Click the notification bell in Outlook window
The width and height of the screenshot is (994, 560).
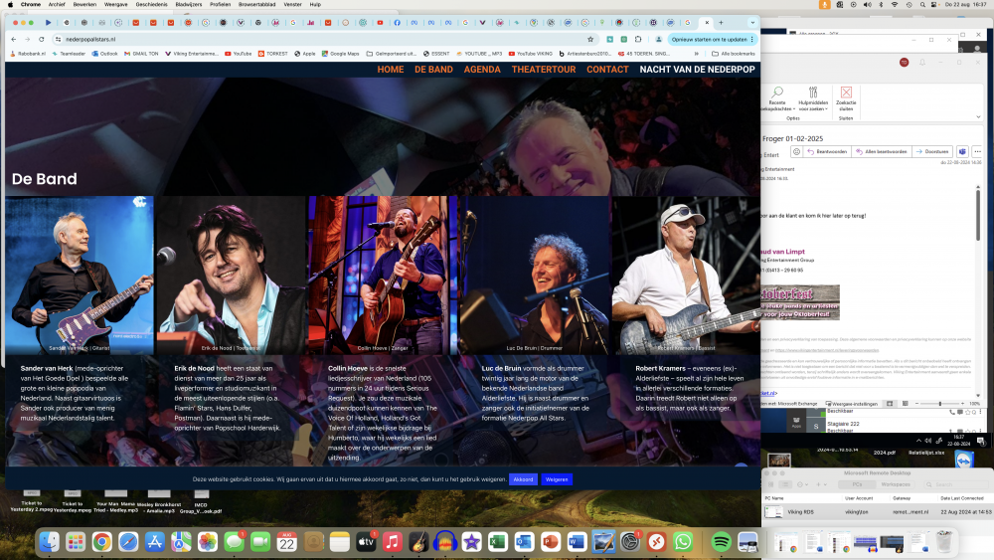(x=922, y=62)
